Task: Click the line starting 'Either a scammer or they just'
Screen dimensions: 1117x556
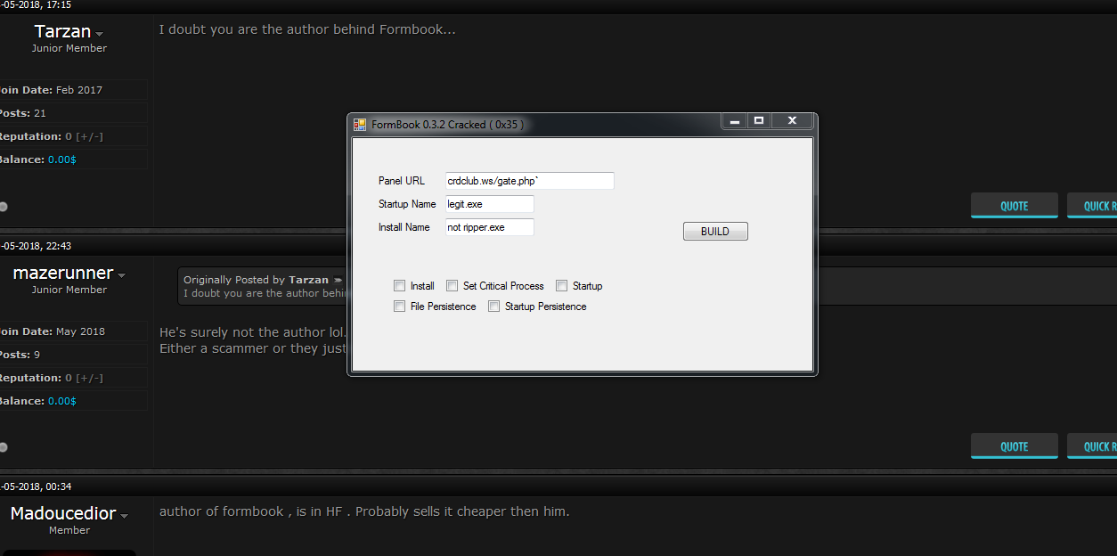Action: [x=252, y=348]
